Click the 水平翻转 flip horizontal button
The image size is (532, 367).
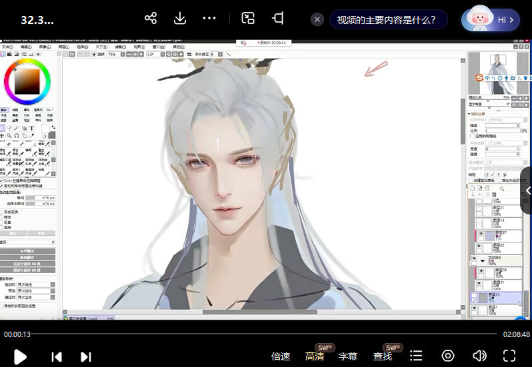pos(27,250)
